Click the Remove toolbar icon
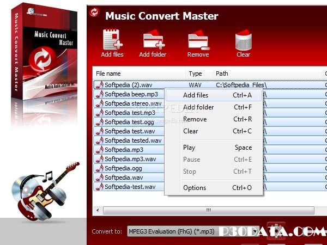The width and height of the screenshot is (327, 245). 197,40
